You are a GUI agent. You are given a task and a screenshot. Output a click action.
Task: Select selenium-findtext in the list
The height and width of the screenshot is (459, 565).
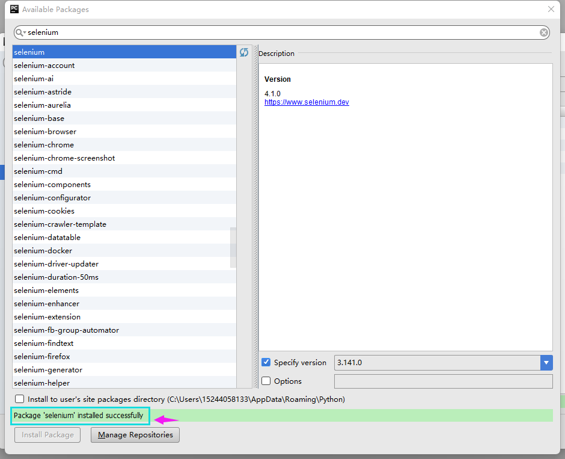[124, 343]
